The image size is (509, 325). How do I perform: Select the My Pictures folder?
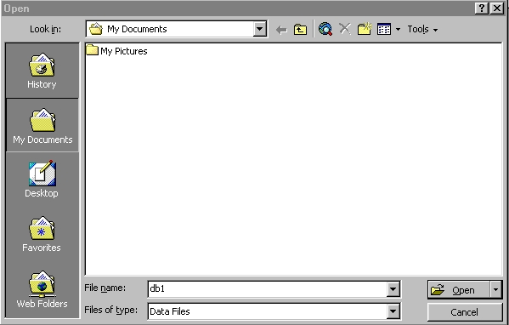click(116, 51)
